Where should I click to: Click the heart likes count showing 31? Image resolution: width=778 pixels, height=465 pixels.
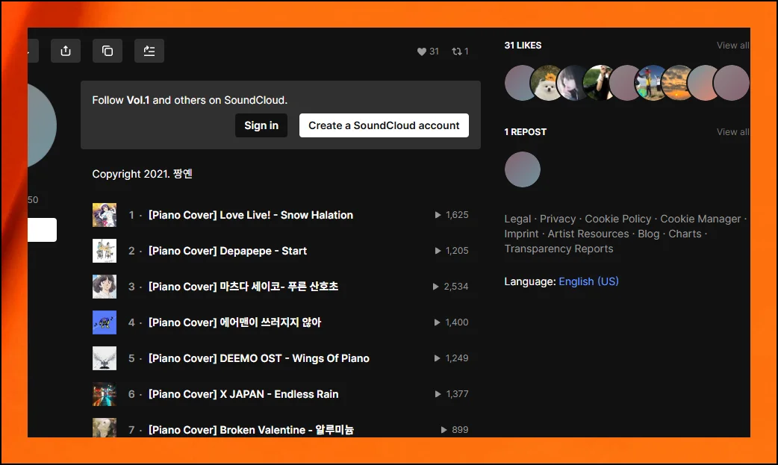click(428, 51)
